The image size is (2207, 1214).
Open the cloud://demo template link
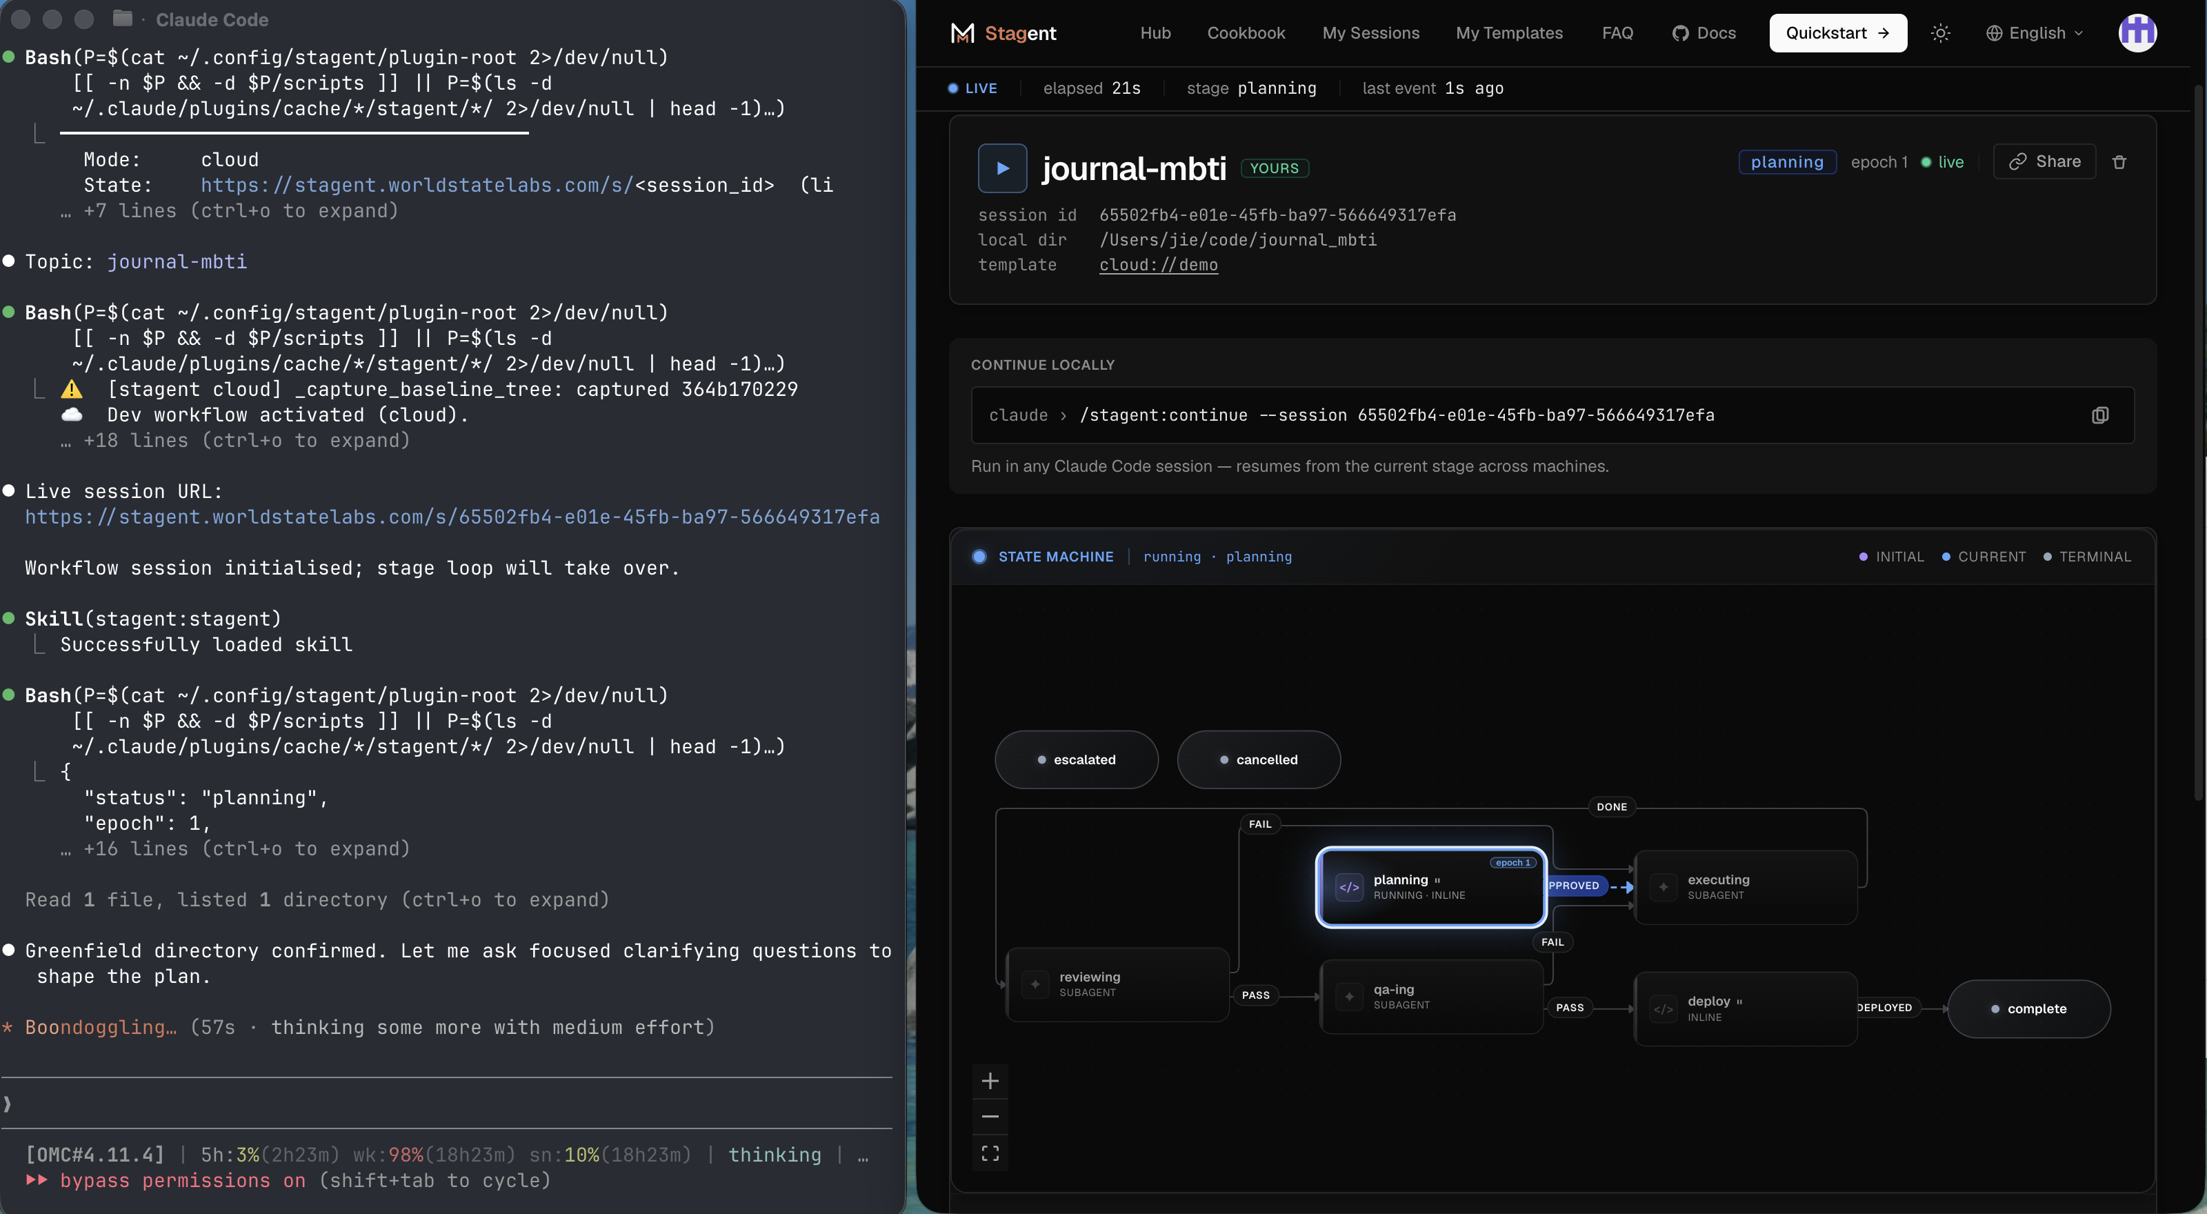click(1159, 265)
